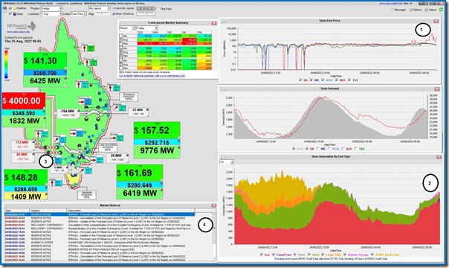Click the Date column header in Market Notices
The image size is (449, 268).
(x=16, y=211)
